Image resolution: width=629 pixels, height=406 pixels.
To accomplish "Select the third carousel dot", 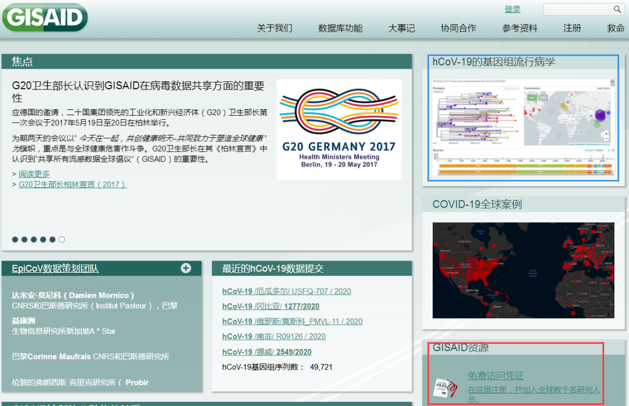I will (34, 239).
